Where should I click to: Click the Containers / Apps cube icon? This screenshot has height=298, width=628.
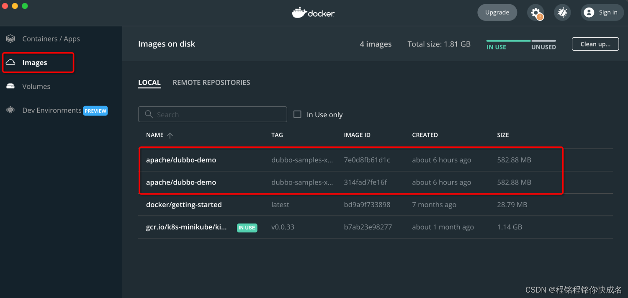click(x=10, y=39)
